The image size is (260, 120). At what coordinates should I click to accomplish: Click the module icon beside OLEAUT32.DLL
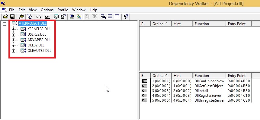(23, 51)
